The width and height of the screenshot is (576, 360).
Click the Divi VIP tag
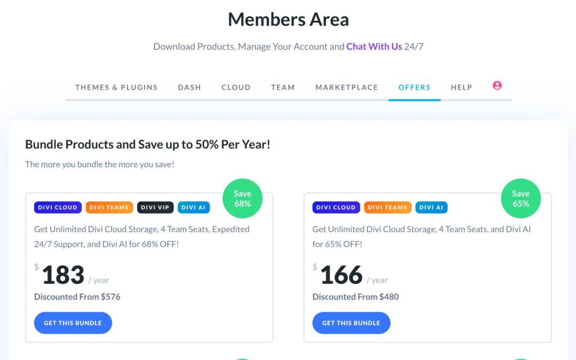click(x=155, y=207)
